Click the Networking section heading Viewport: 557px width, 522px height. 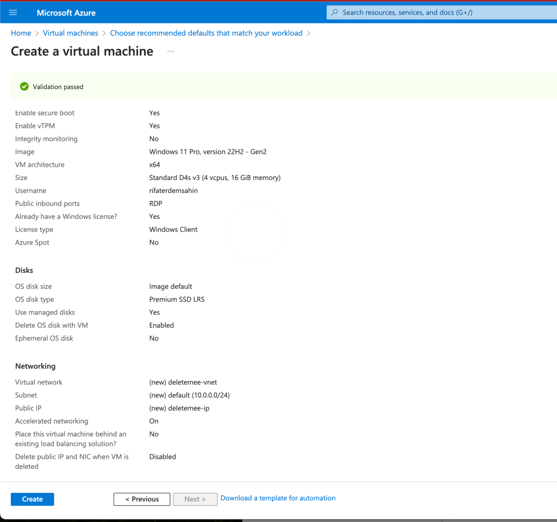tap(35, 366)
